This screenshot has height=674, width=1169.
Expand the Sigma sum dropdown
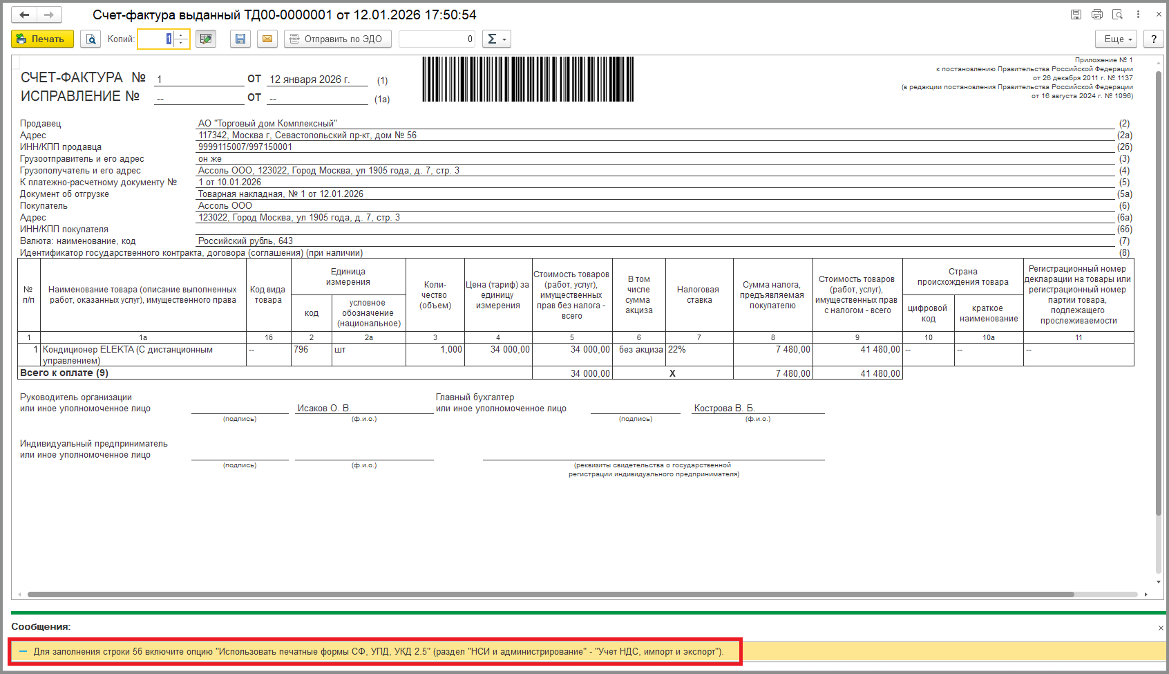click(x=496, y=39)
